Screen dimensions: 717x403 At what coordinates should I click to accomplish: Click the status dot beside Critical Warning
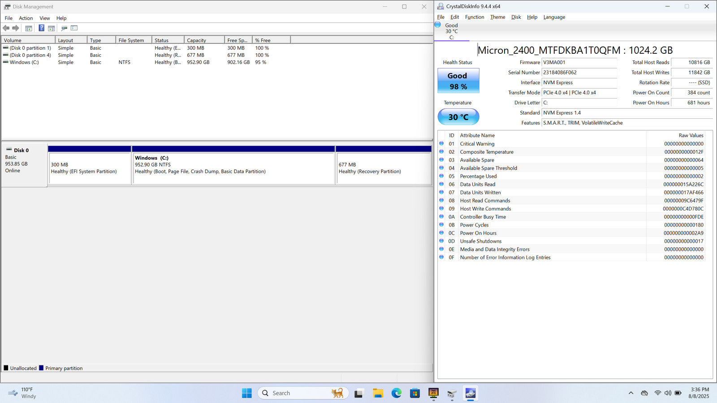(x=441, y=144)
